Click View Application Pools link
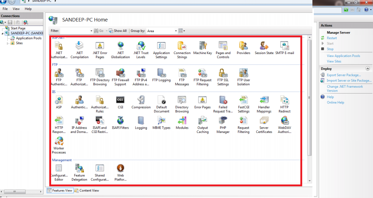Image resolution: width=373 pixels, height=198 pixels. 343,56
